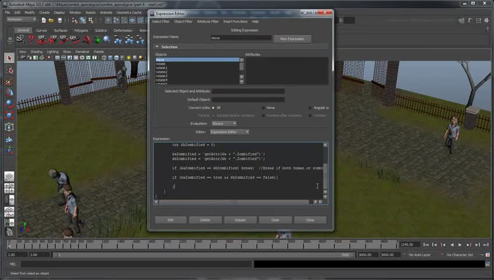The image size is (494, 280).
Task: Switch to Polygons shelf tab
Action: (x=81, y=30)
